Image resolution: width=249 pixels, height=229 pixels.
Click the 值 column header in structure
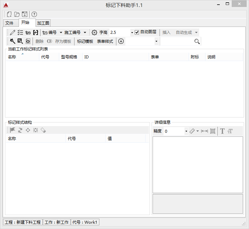point(125,138)
